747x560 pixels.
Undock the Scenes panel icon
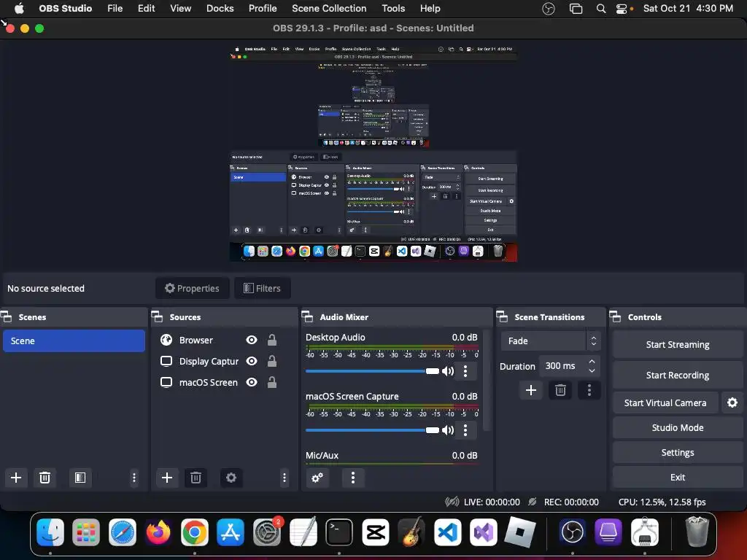pyautogui.click(x=6, y=316)
